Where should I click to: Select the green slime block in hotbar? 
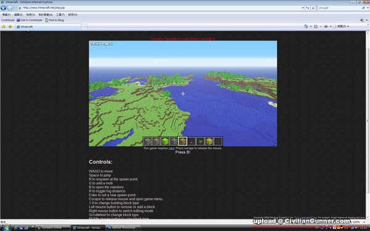165,142
